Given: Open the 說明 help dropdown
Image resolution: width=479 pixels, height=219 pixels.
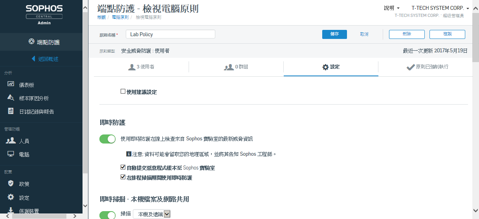Looking at the screenshot, I should pos(391,8).
